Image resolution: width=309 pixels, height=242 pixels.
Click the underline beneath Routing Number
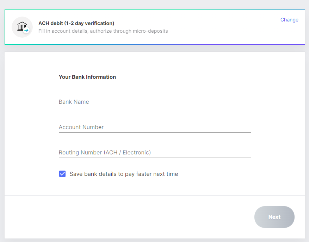pos(155,158)
